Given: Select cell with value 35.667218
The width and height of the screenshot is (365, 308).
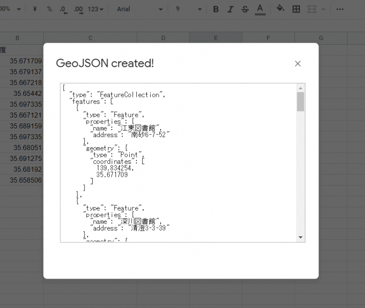Looking at the screenshot, I should point(21,83).
